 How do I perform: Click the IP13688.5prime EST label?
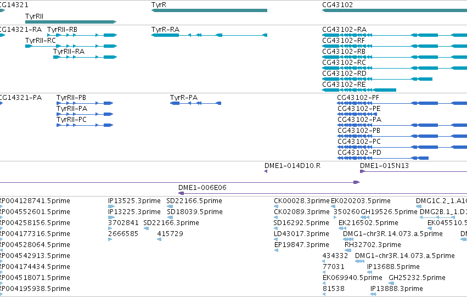(x=393, y=267)
